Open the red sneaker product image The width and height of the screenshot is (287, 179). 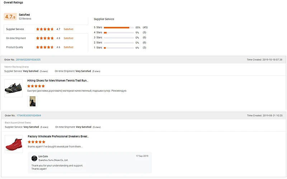click(14, 144)
